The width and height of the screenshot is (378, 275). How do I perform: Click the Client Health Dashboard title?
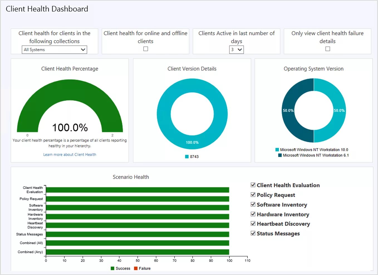pos(47,9)
